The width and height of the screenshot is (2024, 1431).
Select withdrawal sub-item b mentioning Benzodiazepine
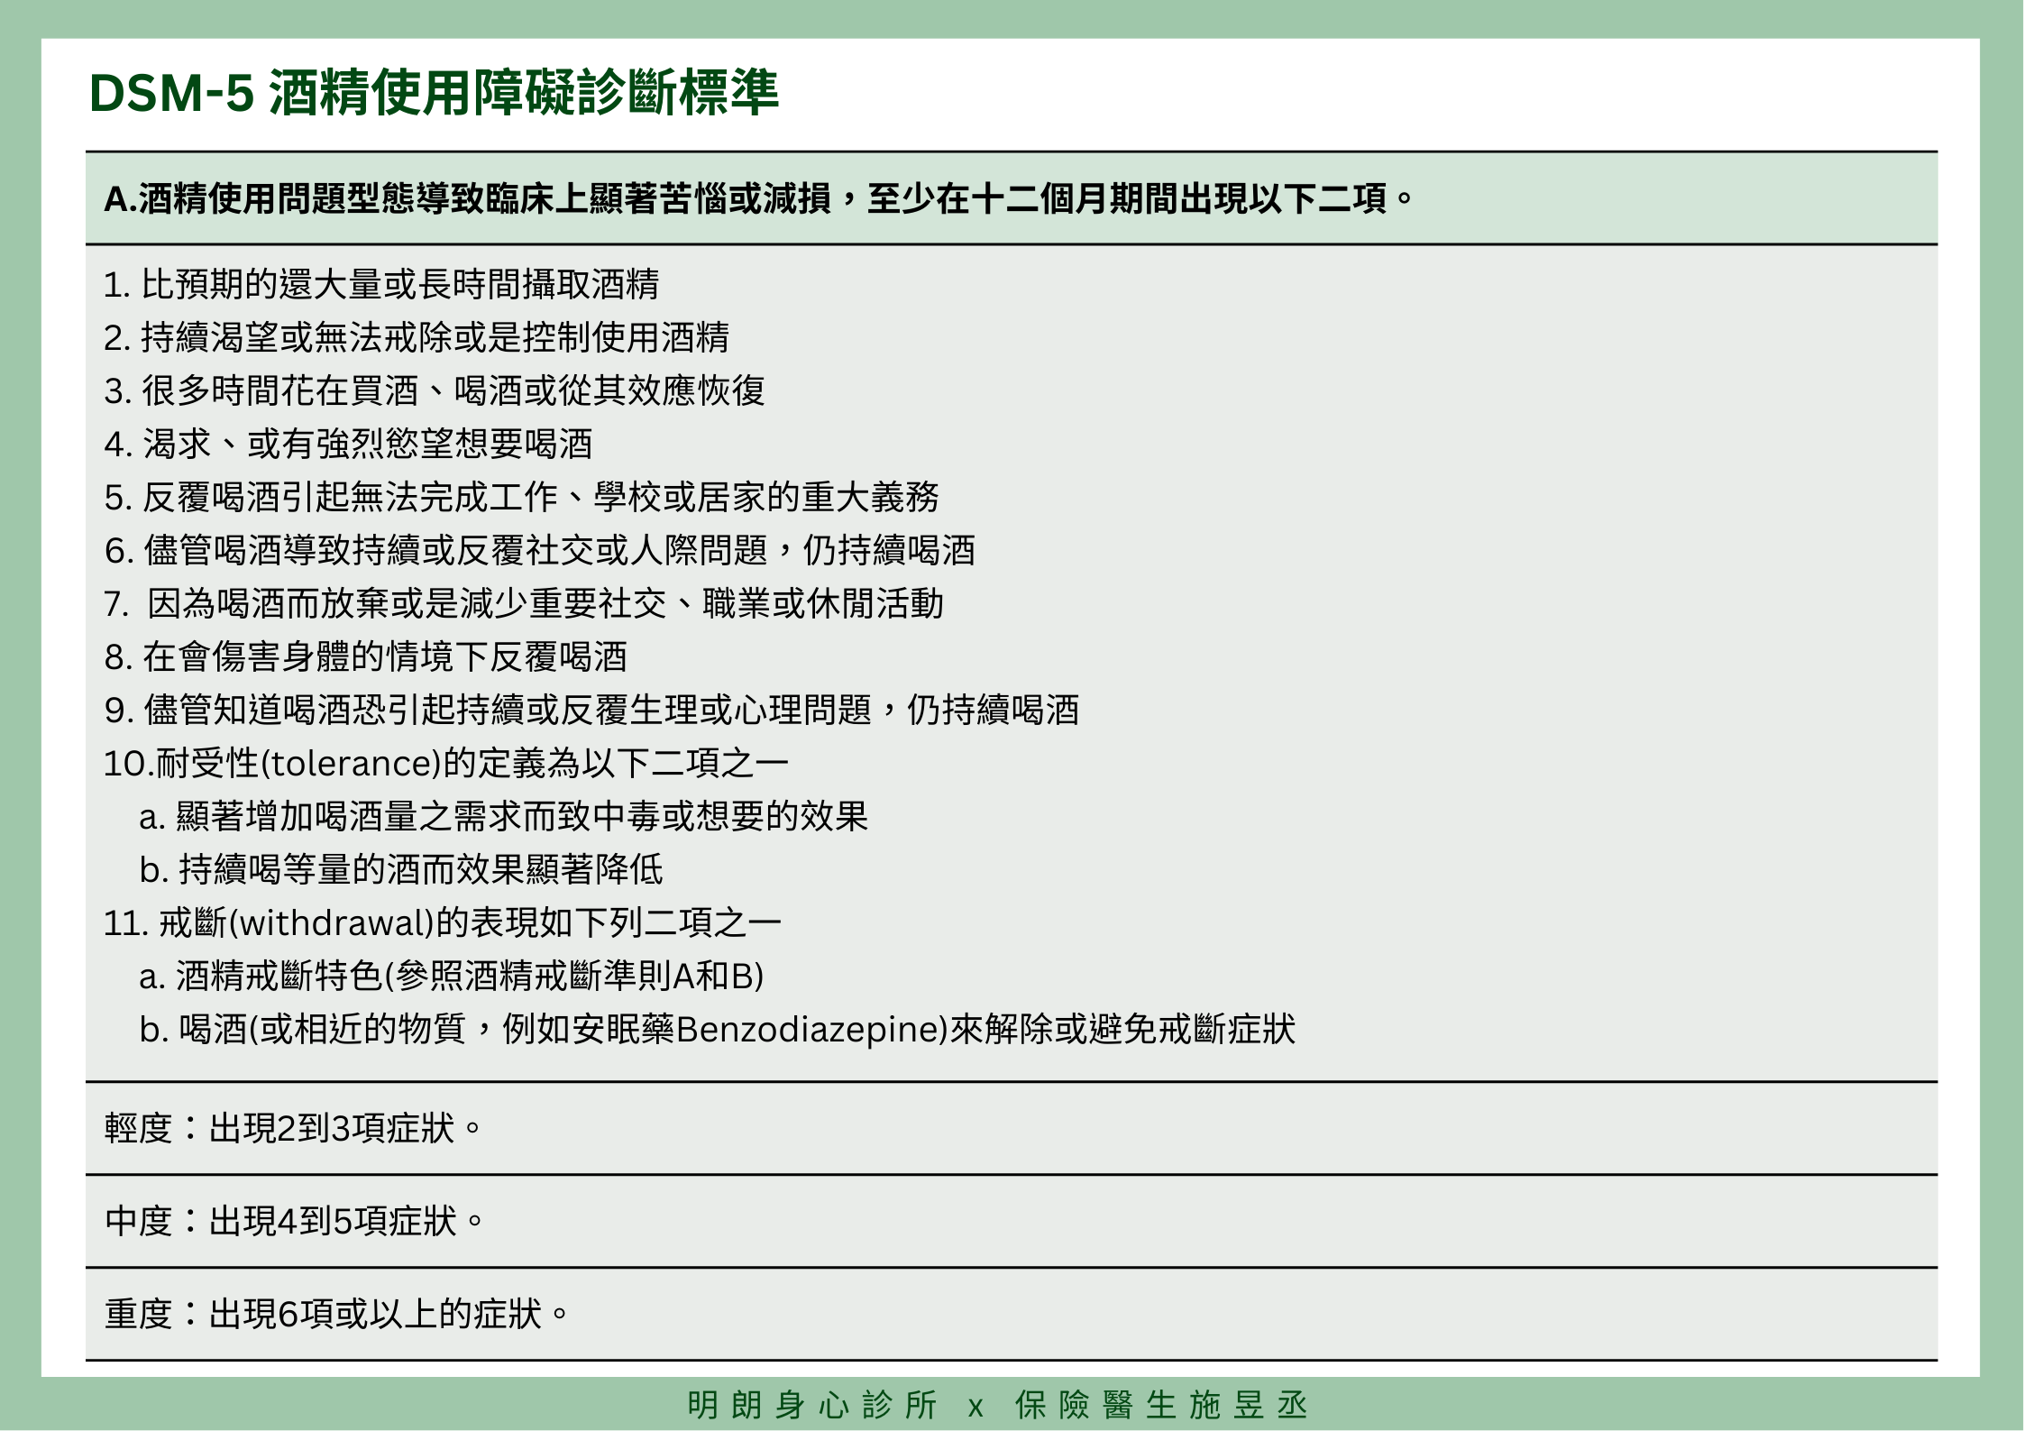pos(717,1029)
